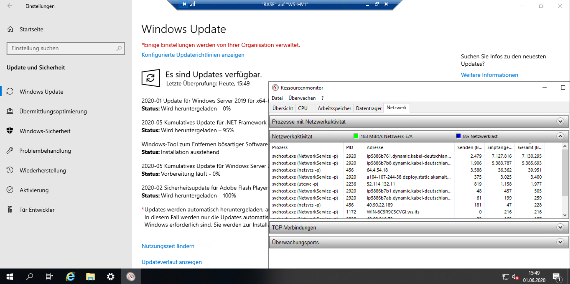Click scrollbar down arrow in Netzwerkaktivität list
Viewport: 570px width, 284px height.
(x=565, y=215)
